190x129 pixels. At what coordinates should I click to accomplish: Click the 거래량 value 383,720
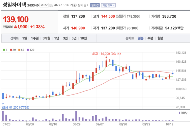coord(169,16)
